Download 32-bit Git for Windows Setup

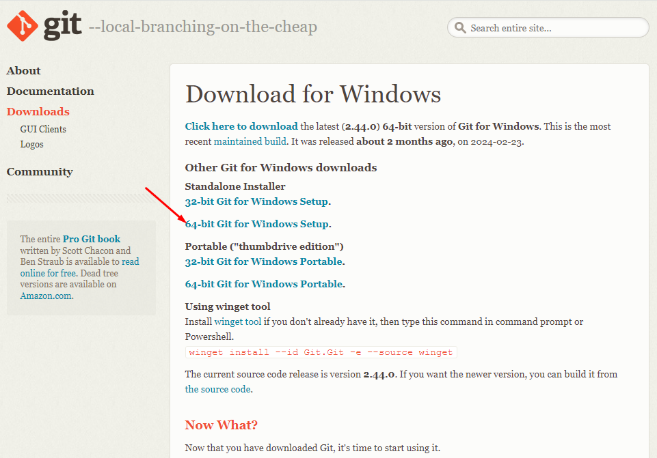pos(256,201)
